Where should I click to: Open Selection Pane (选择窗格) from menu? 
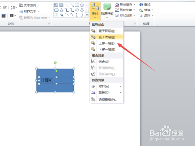[x=107, y=100]
